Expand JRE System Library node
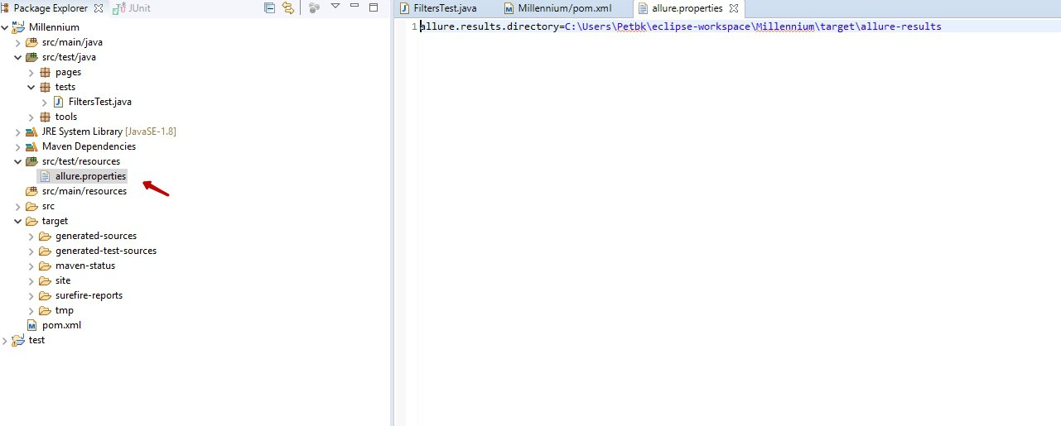 pyautogui.click(x=18, y=132)
